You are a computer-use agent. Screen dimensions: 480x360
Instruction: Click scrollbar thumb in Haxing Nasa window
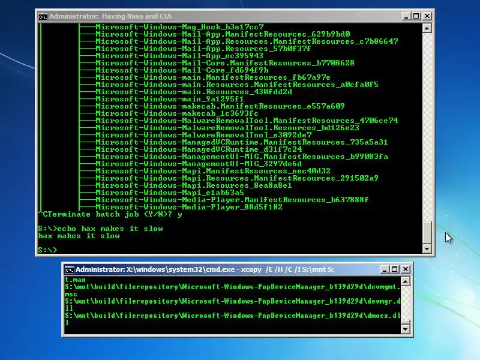(x=427, y=233)
